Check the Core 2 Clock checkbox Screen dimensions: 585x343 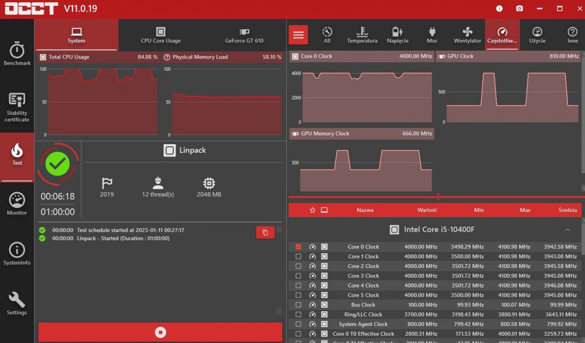[x=298, y=266]
